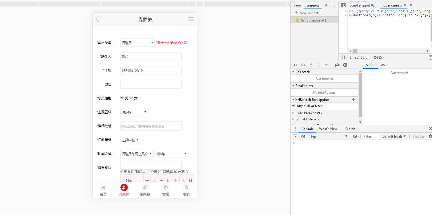Click the eye icon to create live expression

point(355,136)
